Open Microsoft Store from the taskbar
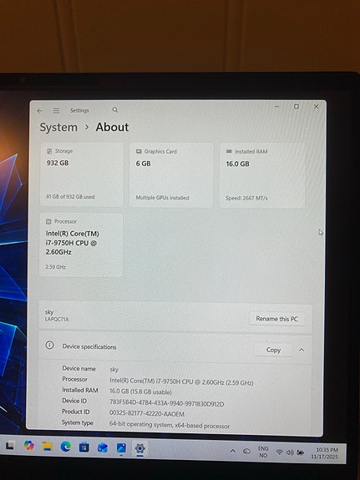360x480 pixels. (x=84, y=447)
